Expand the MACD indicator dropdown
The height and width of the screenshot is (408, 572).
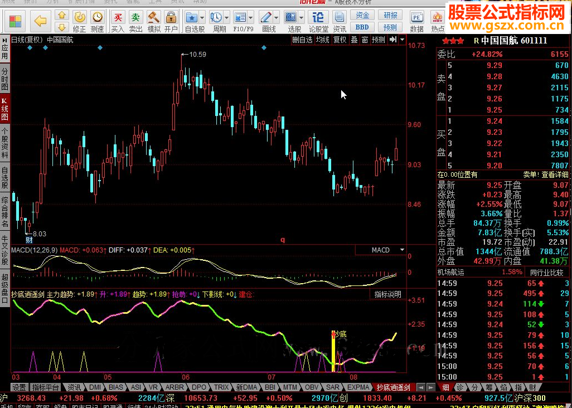402,250
